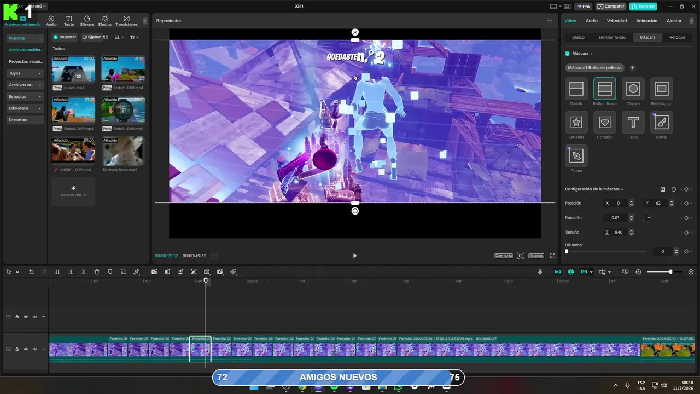Open the Menú dropdown
This screenshot has height=394, width=700.
pyautogui.click(x=38, y=7)
